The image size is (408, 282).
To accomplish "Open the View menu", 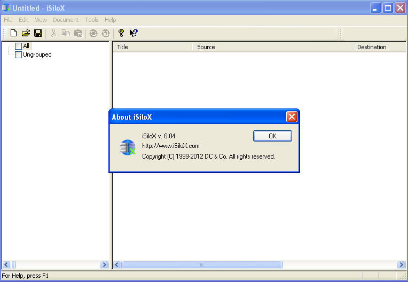I will [x=41, y=20].
